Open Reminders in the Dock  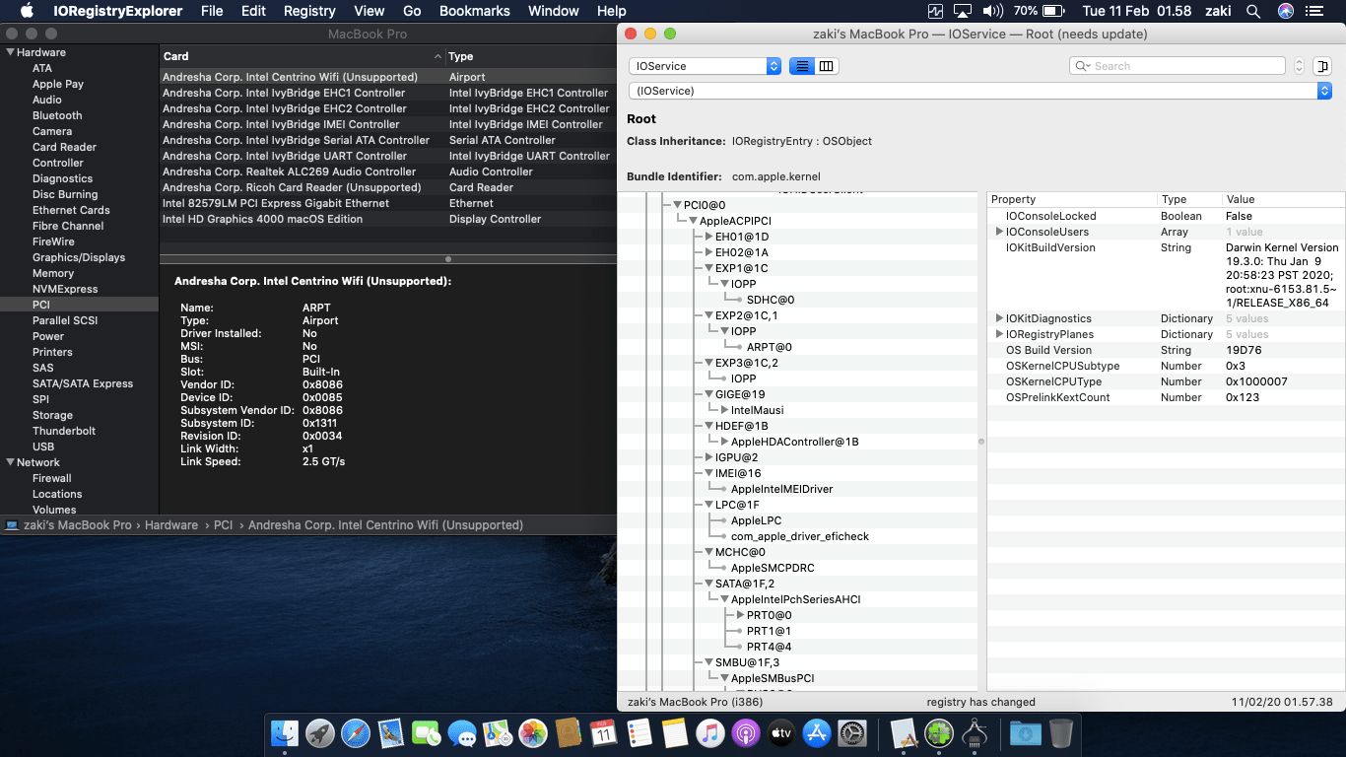[x=639, y=732]
